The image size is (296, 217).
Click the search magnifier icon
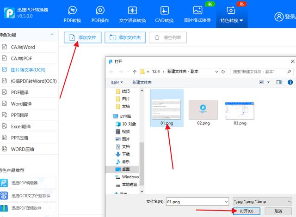(x=289, y=72)
